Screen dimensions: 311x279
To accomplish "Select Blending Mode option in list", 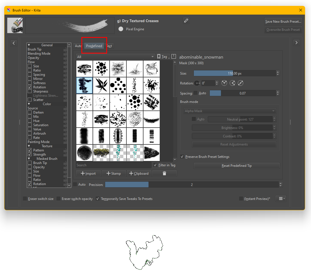I will click(39, 54).
